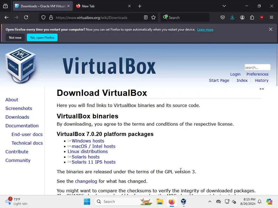Open the downloads panel arrow icon
This screenshot has width=278, height=208.
[x=232, y=18]
